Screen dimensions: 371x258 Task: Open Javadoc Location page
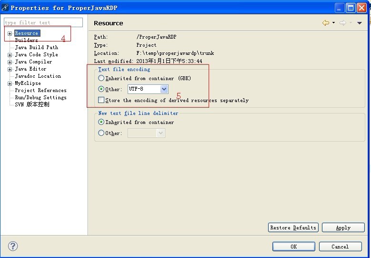coord(38,76)
